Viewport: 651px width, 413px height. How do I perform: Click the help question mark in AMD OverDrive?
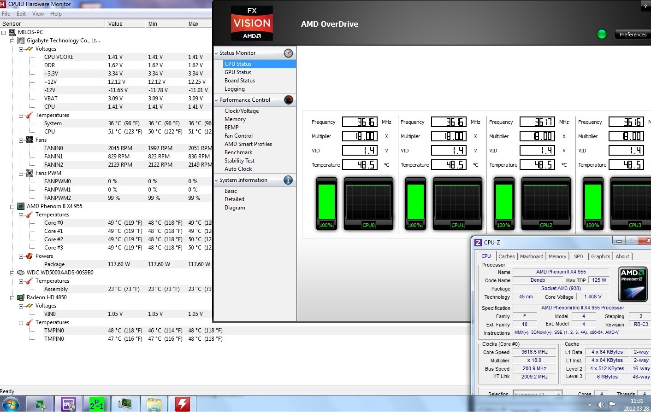coord(645,6)
